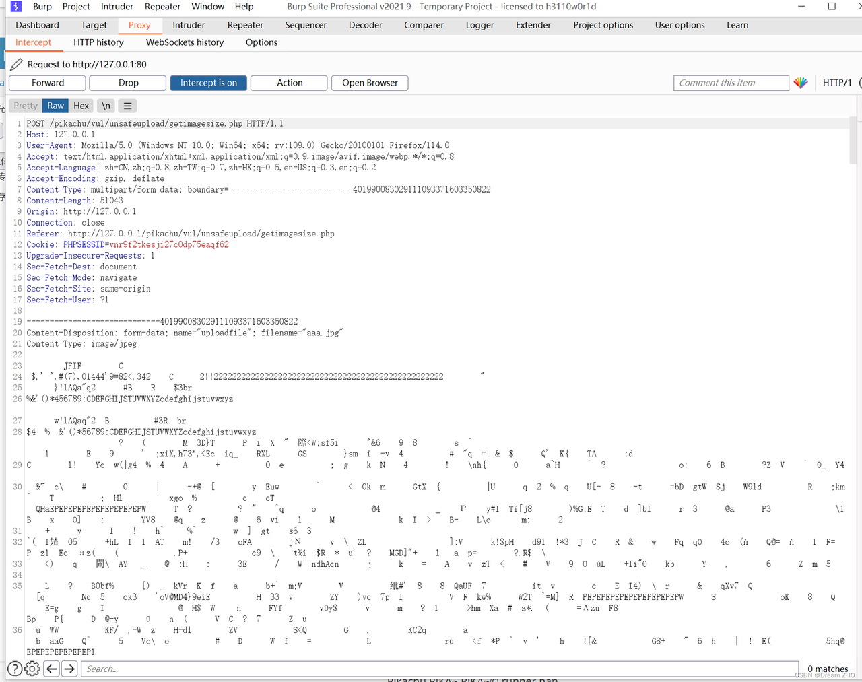Toggle the Intercept is on button
Image resolution: width=862 pixels, height=682 pixels.
(208, 83)
